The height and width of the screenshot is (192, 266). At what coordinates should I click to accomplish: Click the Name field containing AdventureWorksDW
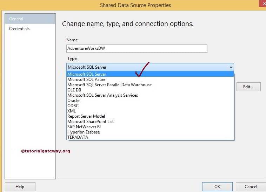coord(137,48)
